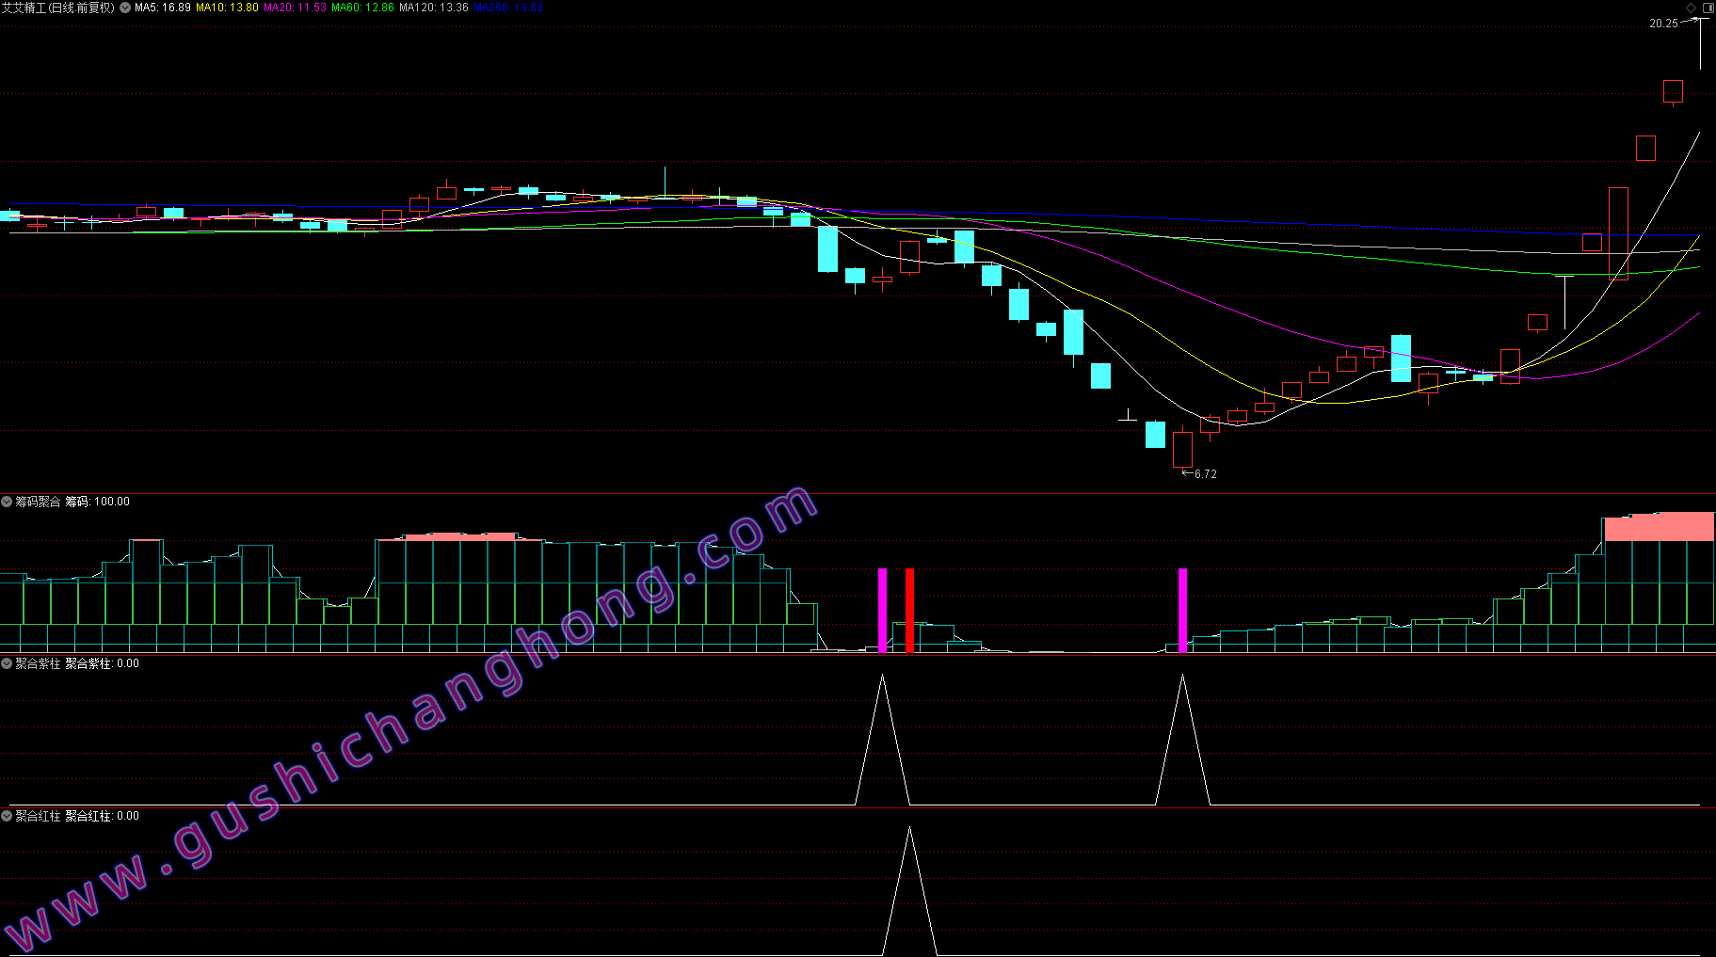Click the 20.25 high price marker
Viewport: 1716px width, 957px height.
pyautogui.click(x=1663, y=24)
